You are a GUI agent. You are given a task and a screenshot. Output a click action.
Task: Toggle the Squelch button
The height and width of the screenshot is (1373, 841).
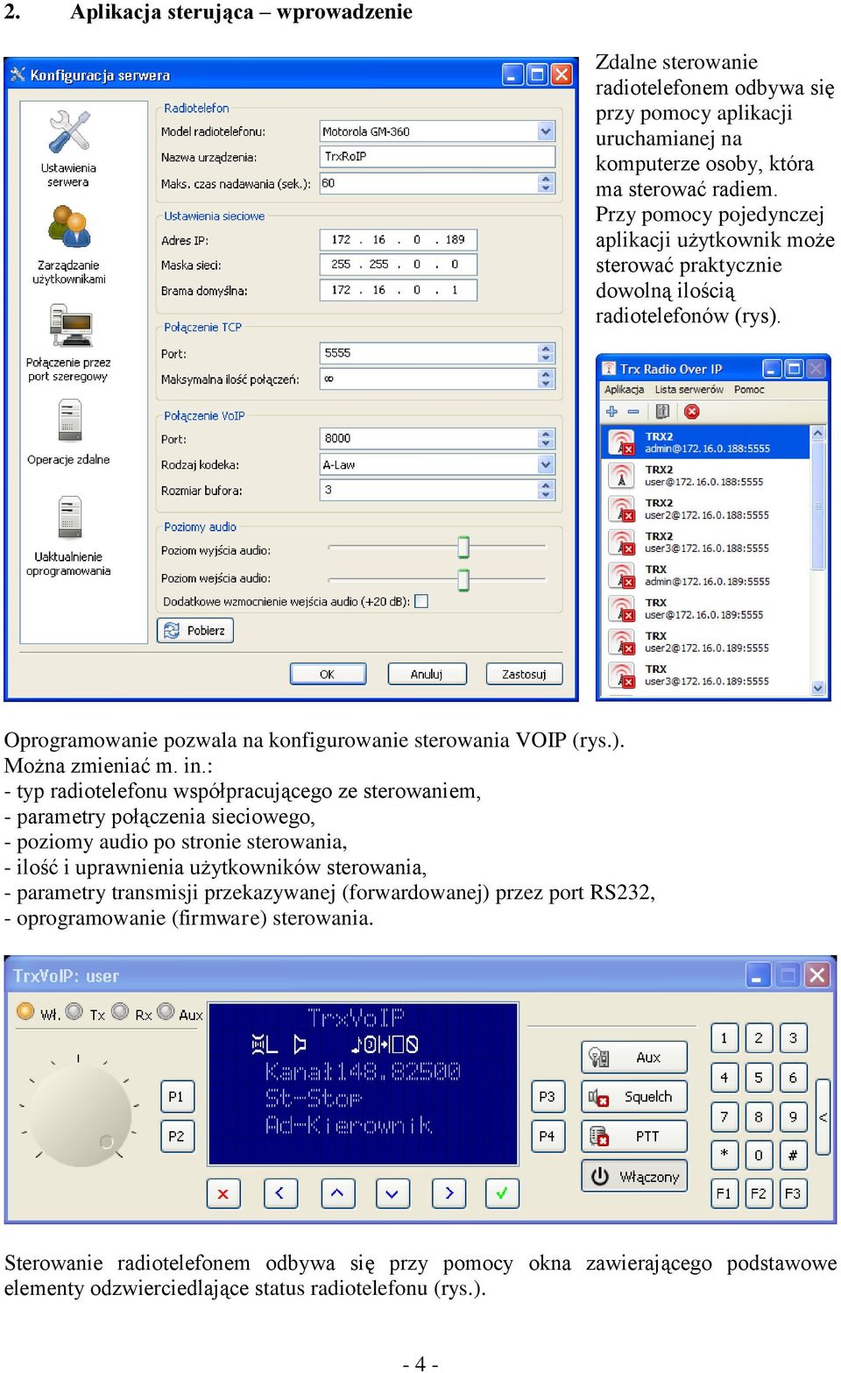[634, 1097]
